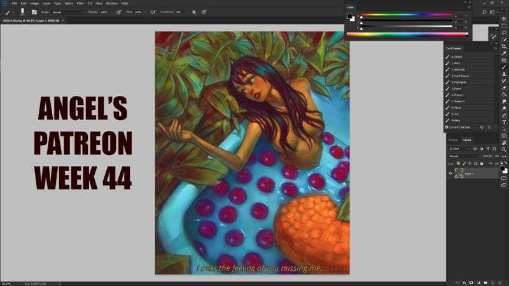This screenshot has height=286, width=509.
Task: Delete layer via trash icon
Action: coord(499,283)
